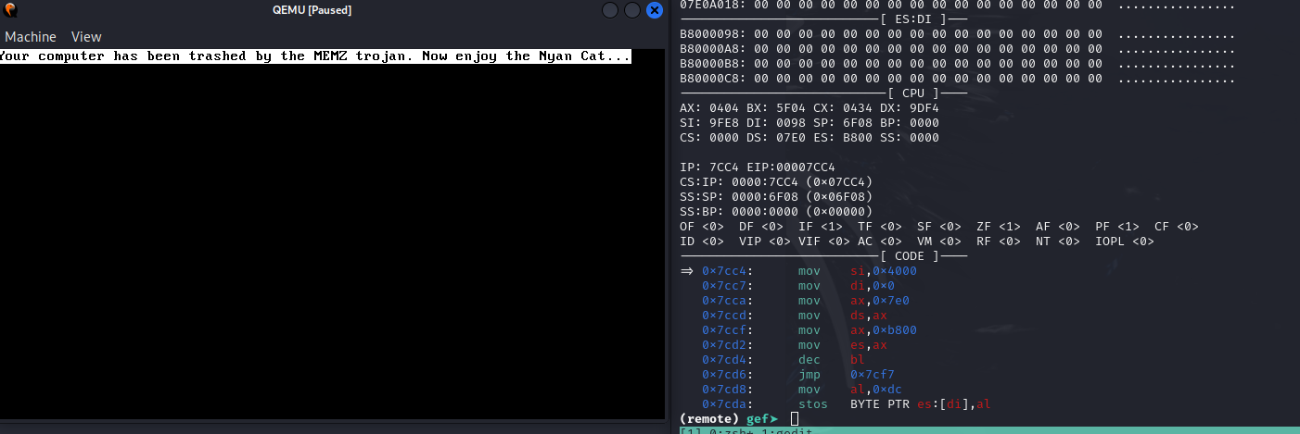Image resolution: width=1300 pixels, height=434 pixels.
Task: Click the SP: 6F08 register value
Action: (843, 123)
